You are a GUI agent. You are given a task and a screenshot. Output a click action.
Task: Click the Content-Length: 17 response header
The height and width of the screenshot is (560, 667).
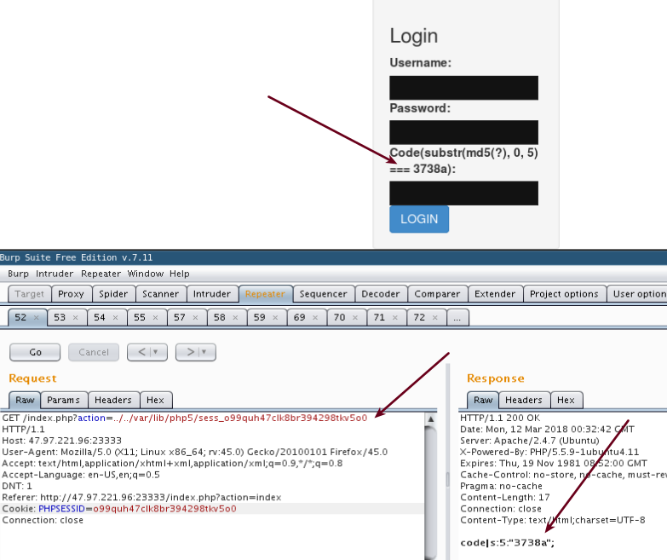(x=505, y=498)
